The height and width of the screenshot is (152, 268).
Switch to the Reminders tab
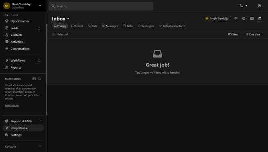[x=146, y=26]
